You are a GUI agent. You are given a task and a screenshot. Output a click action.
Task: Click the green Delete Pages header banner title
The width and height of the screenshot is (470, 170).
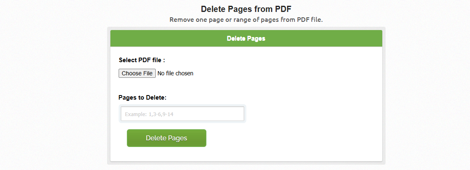click(x=246, y=39)
